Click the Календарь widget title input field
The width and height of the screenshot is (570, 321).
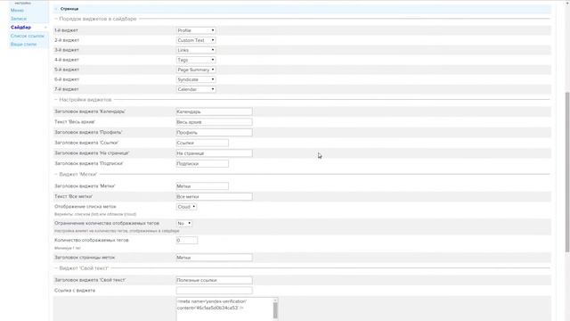coord(214,111)
